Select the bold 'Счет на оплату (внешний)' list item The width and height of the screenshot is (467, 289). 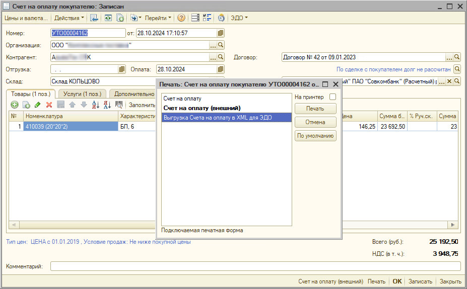[x=226, y=108]
